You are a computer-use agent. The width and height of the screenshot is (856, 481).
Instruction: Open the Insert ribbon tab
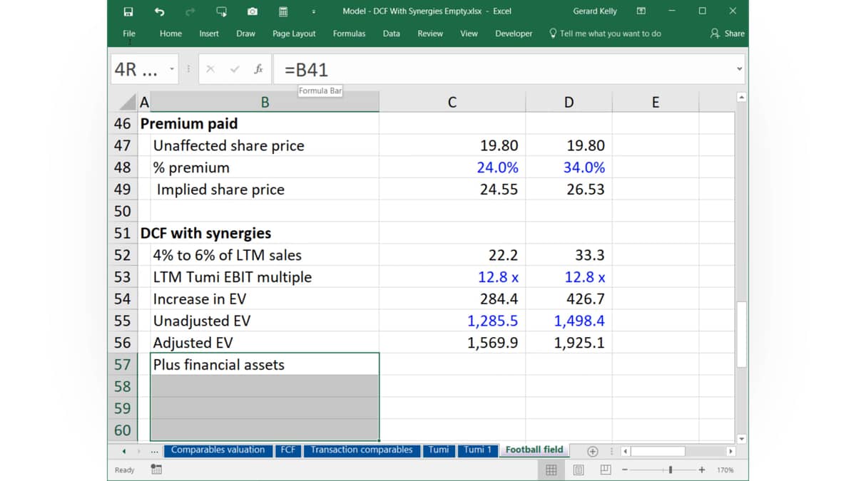[209, 33]
